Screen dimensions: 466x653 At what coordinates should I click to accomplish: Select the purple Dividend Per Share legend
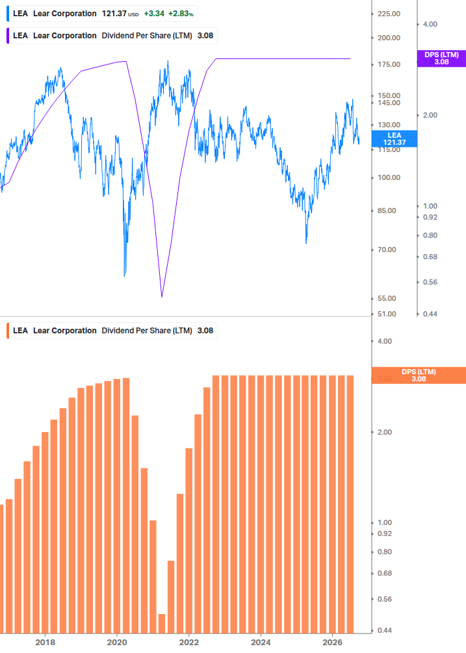point(112,36)
